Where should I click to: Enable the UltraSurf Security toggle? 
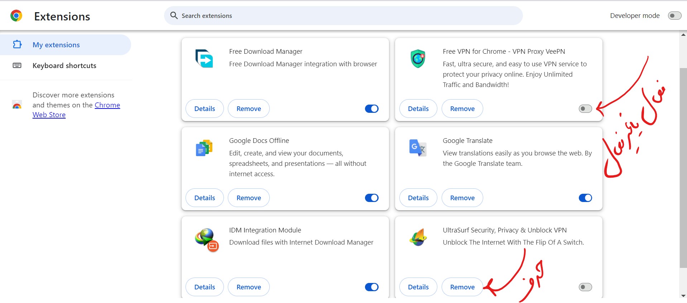point(585,287)
